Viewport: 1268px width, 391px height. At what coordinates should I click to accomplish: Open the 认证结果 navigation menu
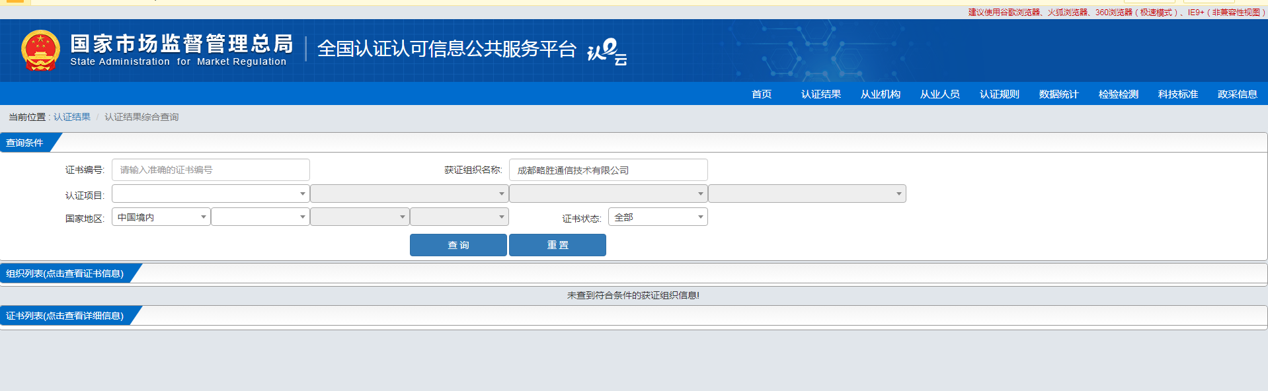tap(821, 94)
